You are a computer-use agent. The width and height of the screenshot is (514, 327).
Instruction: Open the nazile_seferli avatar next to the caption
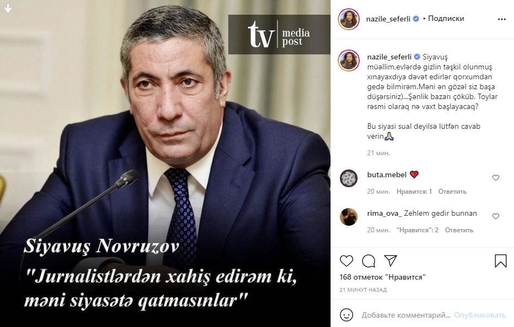click(349, 61)
